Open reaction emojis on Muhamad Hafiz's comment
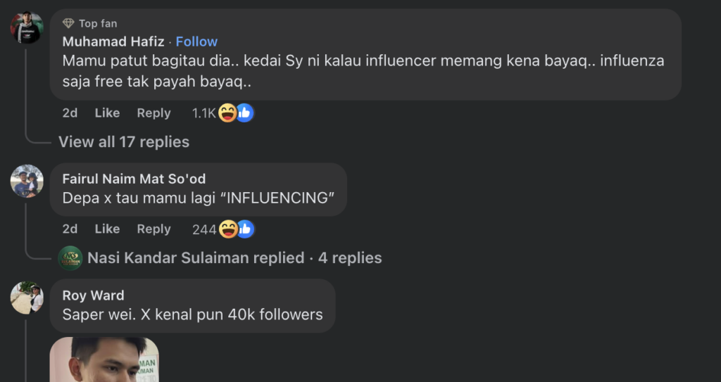Viewport: 721px width, 382px height. pos(236,113)
